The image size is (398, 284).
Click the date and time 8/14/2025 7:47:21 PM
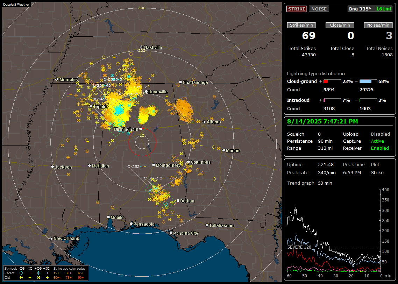click(322, 121)
